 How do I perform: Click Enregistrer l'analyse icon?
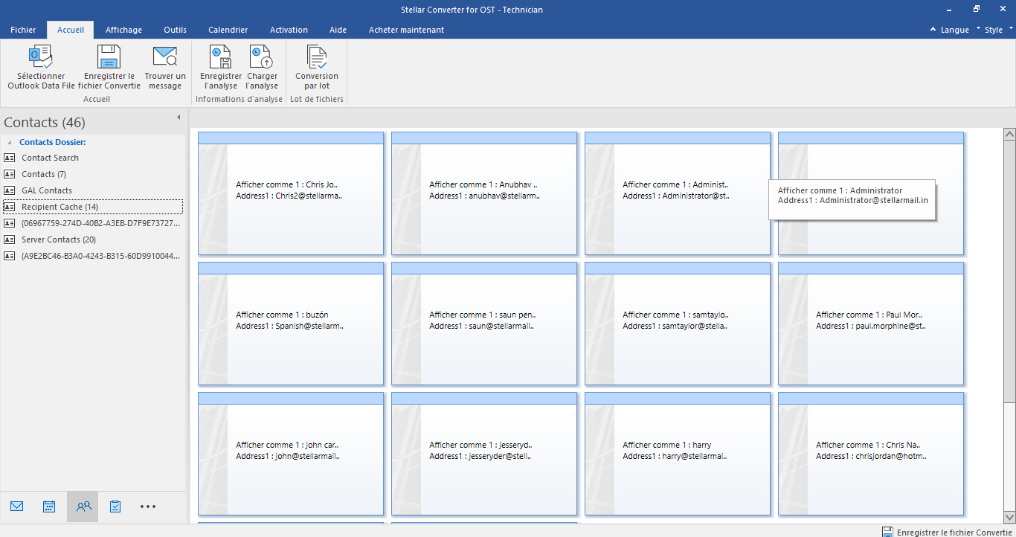click(x=221, y=57)
